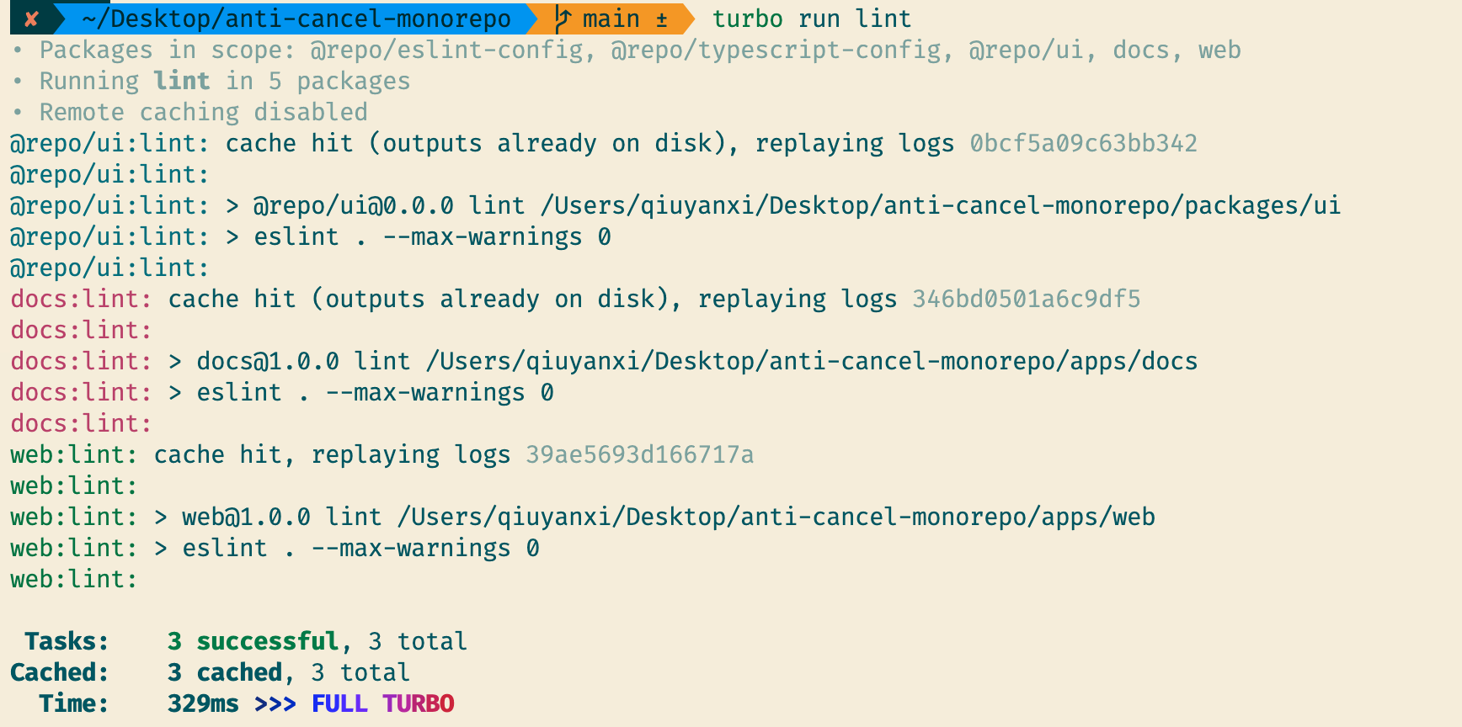The image size is (1462, 727).
Task: Click the 'Remote caching disabled' line
Action: (190, 113)
